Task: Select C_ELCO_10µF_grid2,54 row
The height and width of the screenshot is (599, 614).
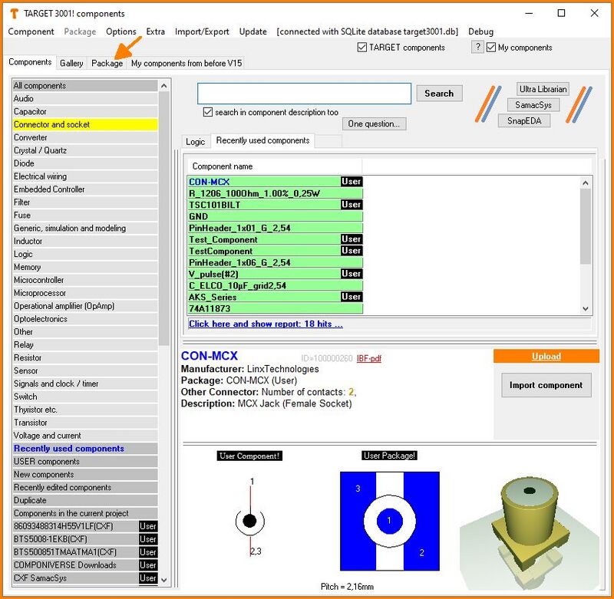Action: pyautogui.click(x=275, y=285)
